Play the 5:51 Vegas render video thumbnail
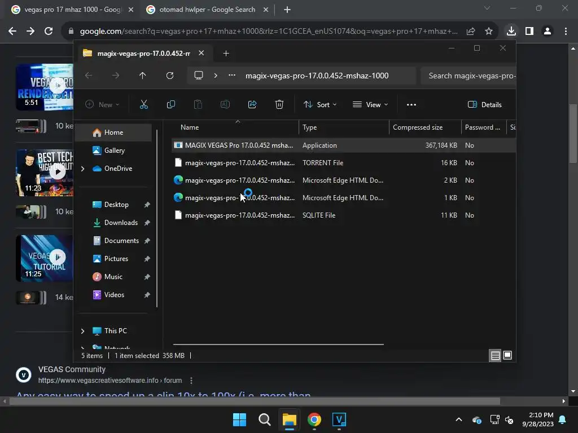 coord(45,87)
